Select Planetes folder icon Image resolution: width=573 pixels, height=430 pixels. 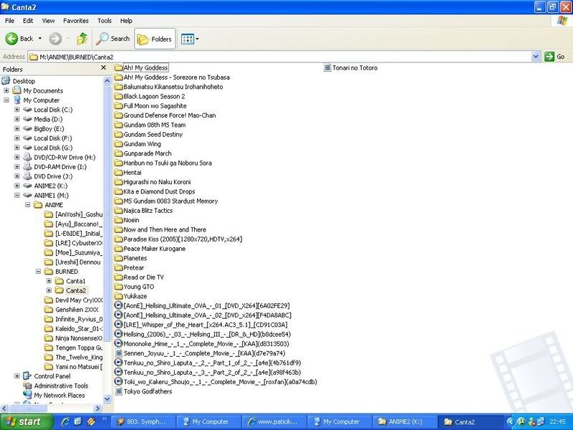click(118, 258)
